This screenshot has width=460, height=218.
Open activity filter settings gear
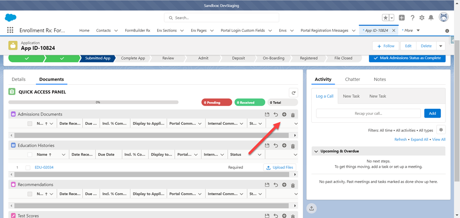click(x=441, y=130)
